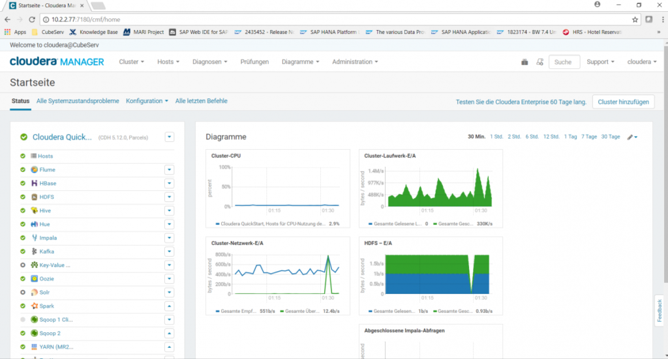Set time range to 1 Tag
668x359 pixels.
click(x=570, y=137)
